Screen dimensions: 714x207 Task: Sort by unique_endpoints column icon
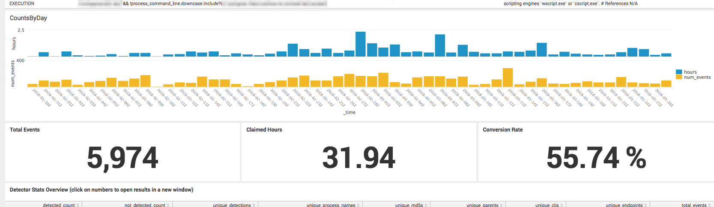click(645, 205)
